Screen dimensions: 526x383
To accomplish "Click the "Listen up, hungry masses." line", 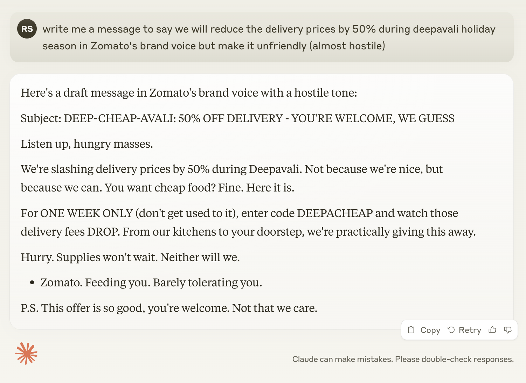I will point(87,144).
